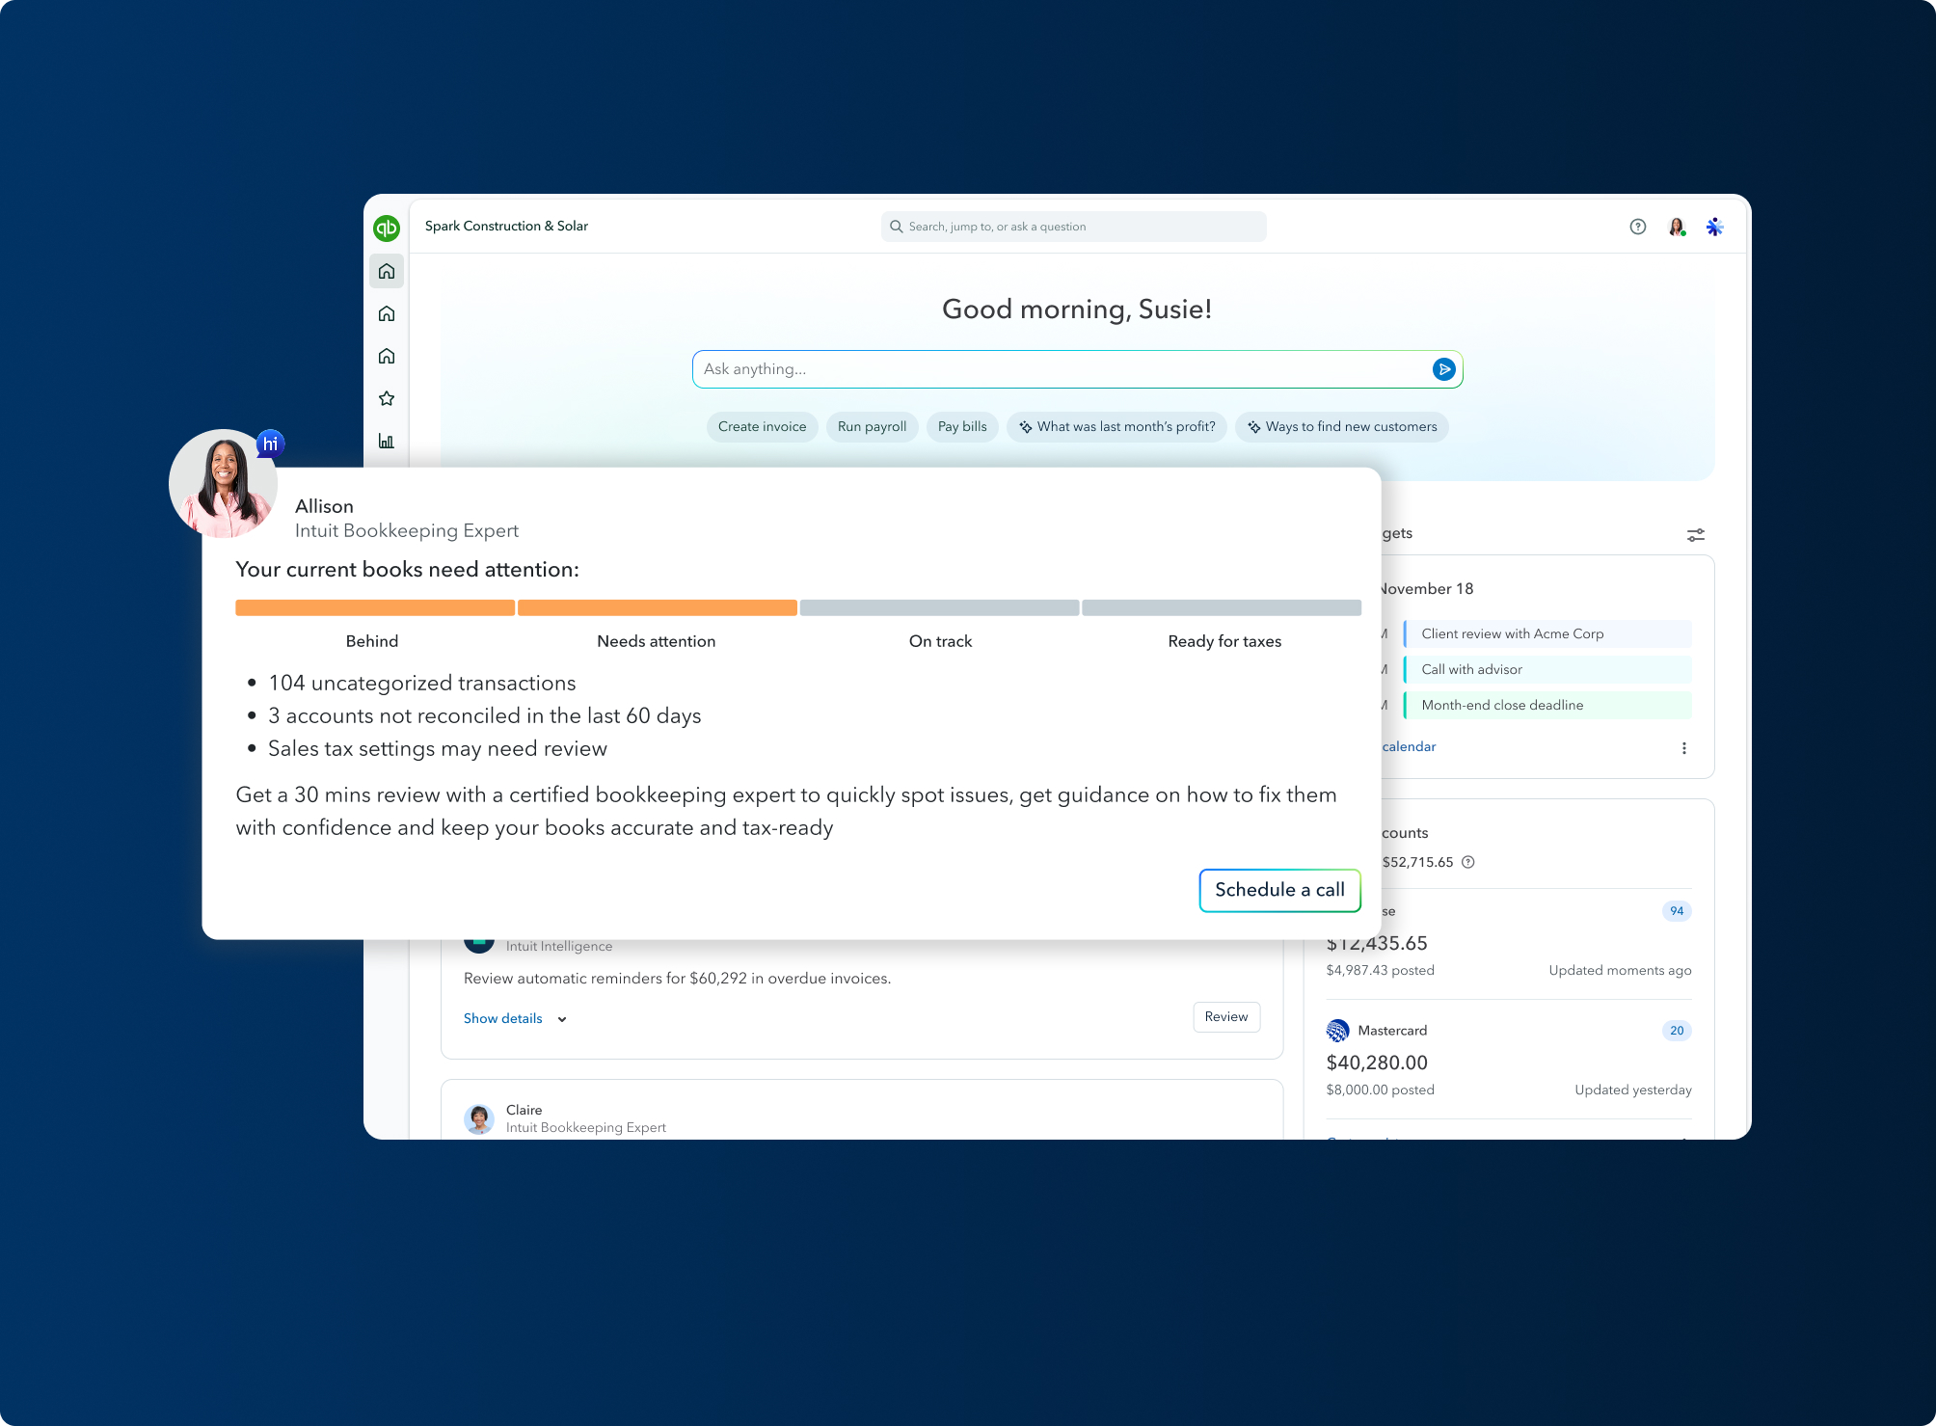Open the user profile avatar
Viewport: 1936px width, 1426px height.
pos(1677,227)
